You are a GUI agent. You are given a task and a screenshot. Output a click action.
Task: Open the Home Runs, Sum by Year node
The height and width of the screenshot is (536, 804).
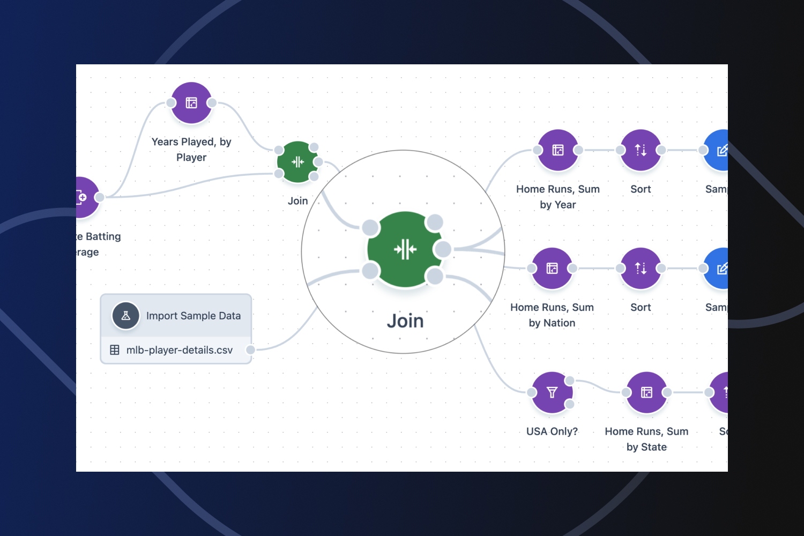558,150
